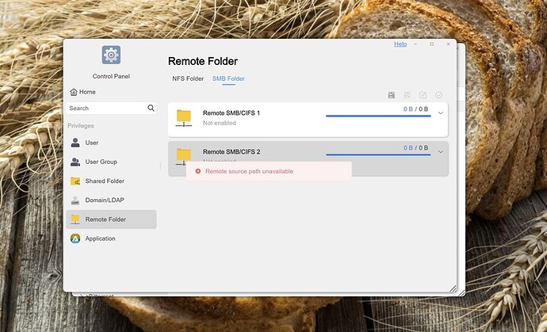Click the Domain/LDAP icon in sidebar
This screenshot has width=547, height=332.
[75, 200]
